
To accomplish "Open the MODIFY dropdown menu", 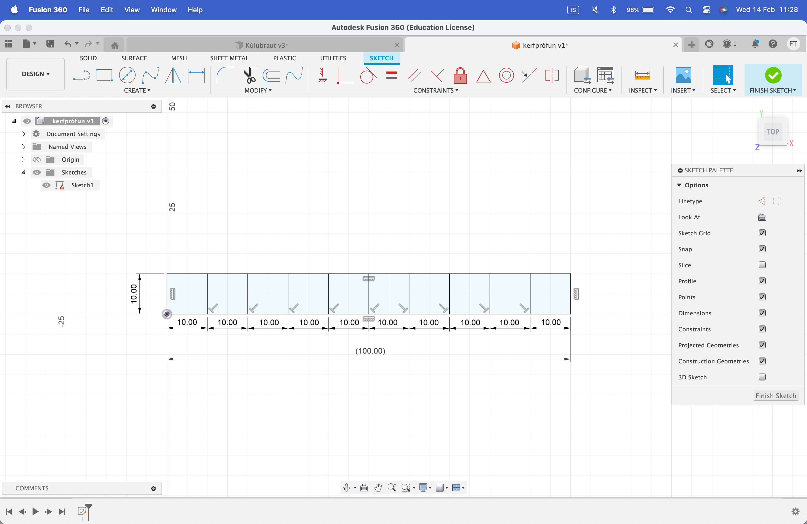I will [x=258, y=90].
